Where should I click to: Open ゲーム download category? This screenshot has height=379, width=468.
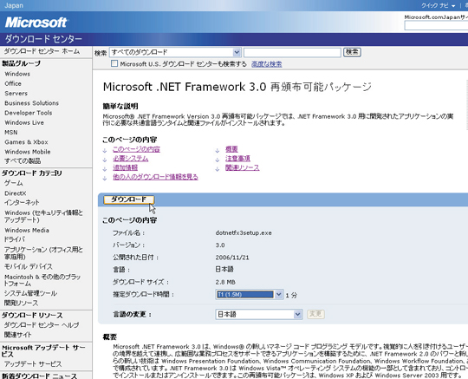[x=13, y=183]
